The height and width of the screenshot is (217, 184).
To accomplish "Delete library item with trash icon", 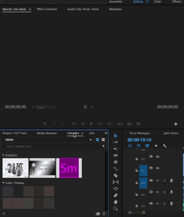I will point(104,214).
